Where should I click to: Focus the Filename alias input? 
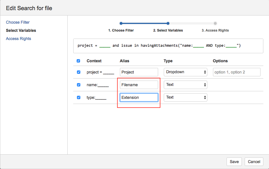(x=139, y=85)
